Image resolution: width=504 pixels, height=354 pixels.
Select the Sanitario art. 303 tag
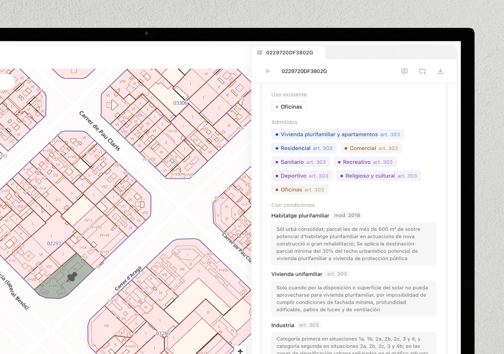pos(300,162)
